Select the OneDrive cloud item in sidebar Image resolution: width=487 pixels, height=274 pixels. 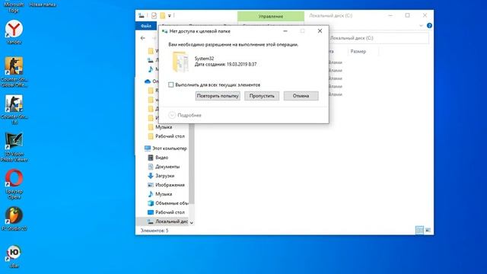point(151,81)
